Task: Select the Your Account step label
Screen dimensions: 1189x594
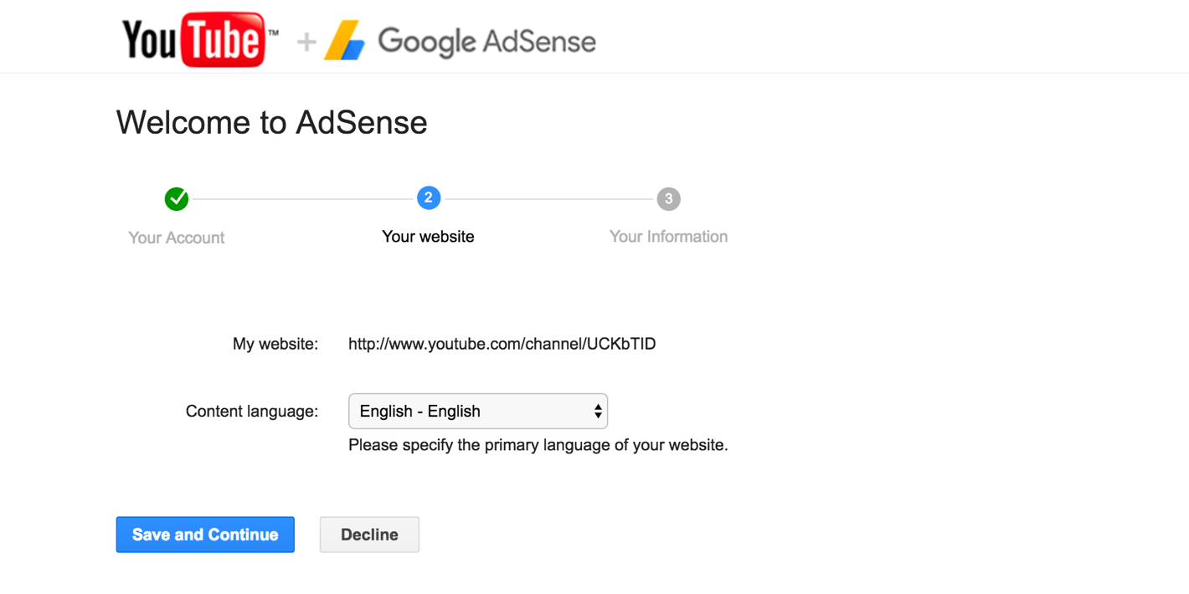Action: coord(177,238)
